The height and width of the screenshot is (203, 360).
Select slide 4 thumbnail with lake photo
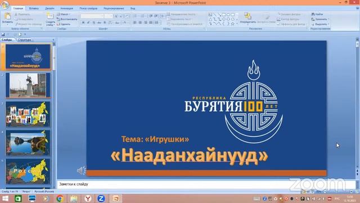(x=28, y=143)
